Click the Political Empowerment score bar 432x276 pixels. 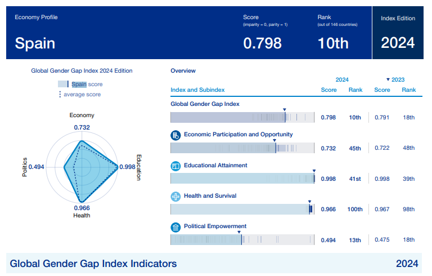click(242, 239)
